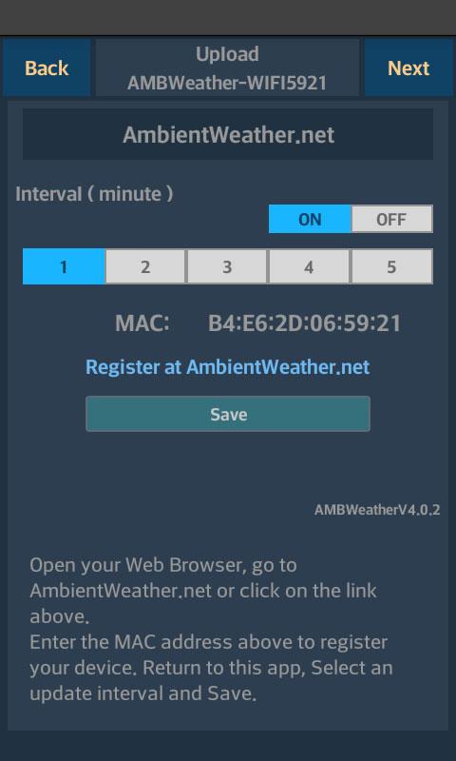Tap the MAC address B4:E6:2D:06:59:21
This screenshot has width=456, height=761.
(x=304, y=323)
